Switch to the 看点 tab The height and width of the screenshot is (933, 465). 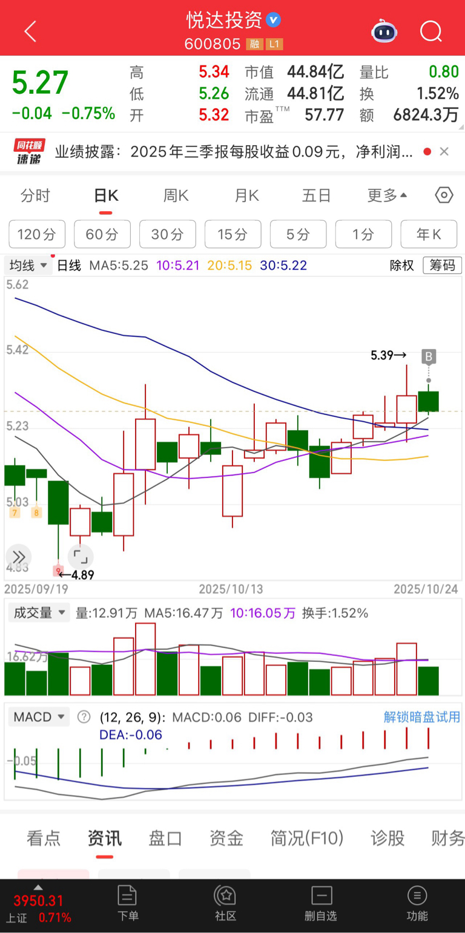(44, 838)
